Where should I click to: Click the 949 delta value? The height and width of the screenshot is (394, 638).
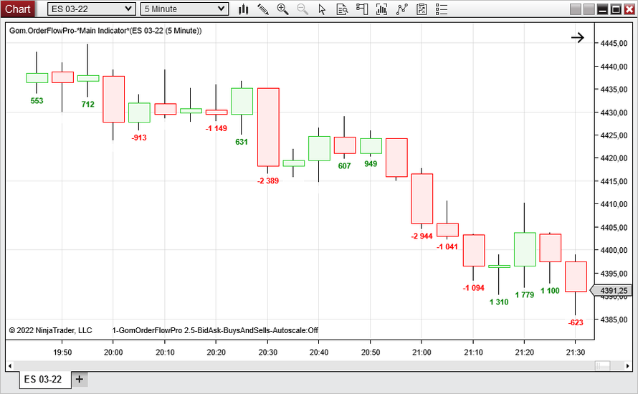[x=371, y=164]
